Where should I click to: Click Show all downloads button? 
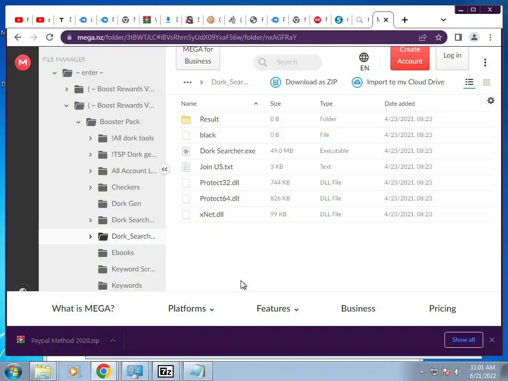[464, 340]
